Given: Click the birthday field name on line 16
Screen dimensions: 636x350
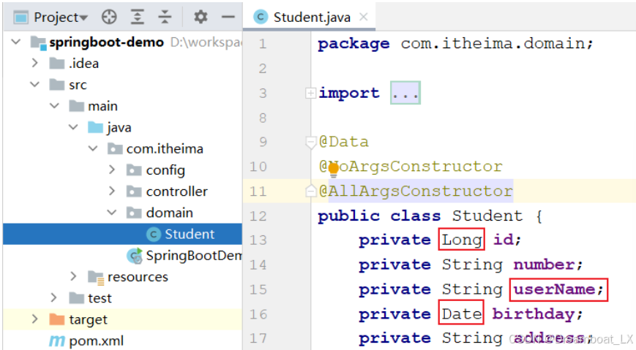Looking at the screenshot, I should [x=534, y=314].
